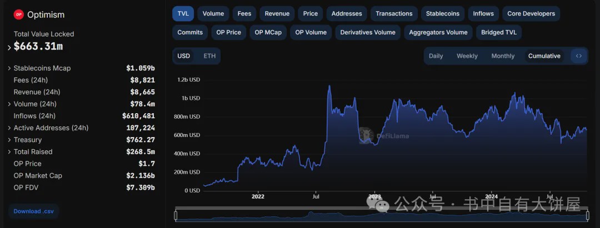Toggle the Revenue chart metric
600x228 pixels.
pyautogui.click(x=277, y=13)
